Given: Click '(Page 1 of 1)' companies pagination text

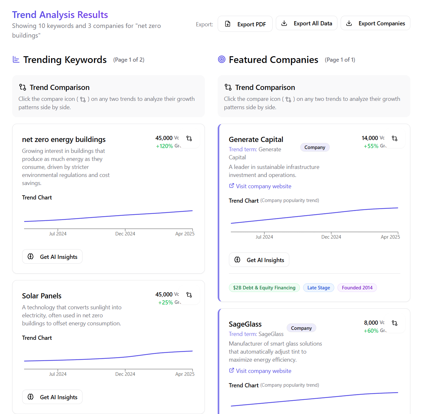Looking at the screenshot, I should [340, 60].
